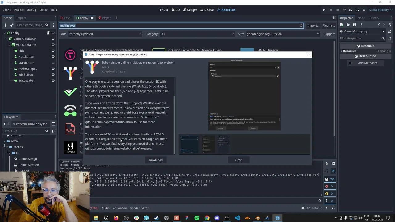
Task: Toggle warning messages filter in output
Action: pyautogui.click(x=330, y=194)
